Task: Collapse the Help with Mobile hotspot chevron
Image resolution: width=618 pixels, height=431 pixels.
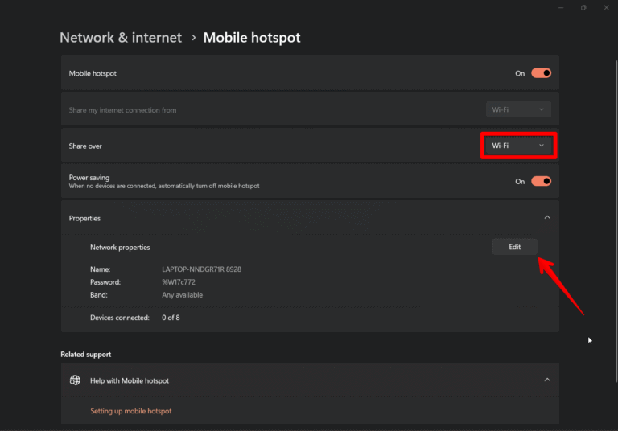Action: [x=547, y=380]
